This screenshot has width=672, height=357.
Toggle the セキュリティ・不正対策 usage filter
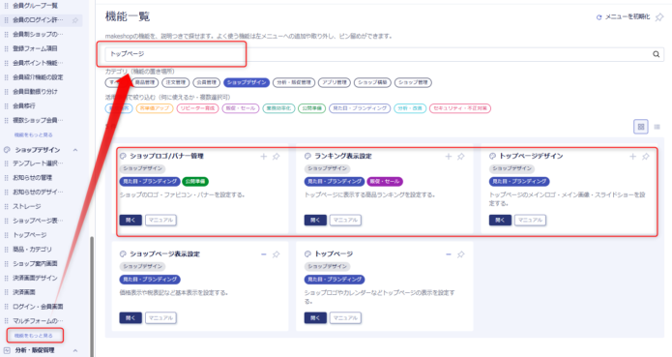[460, 108]
